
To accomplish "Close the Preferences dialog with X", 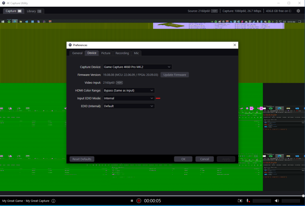I will pos(235,45).
